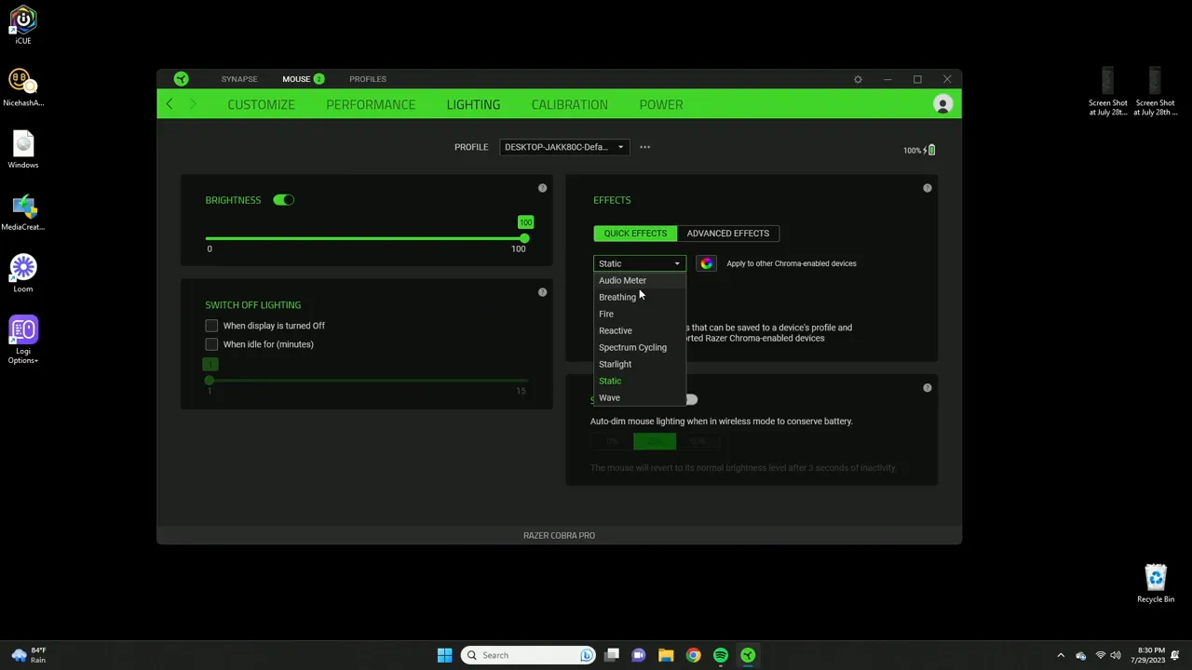Open the user account icon
Screen dimensions: 1192x670
point(942,104)
